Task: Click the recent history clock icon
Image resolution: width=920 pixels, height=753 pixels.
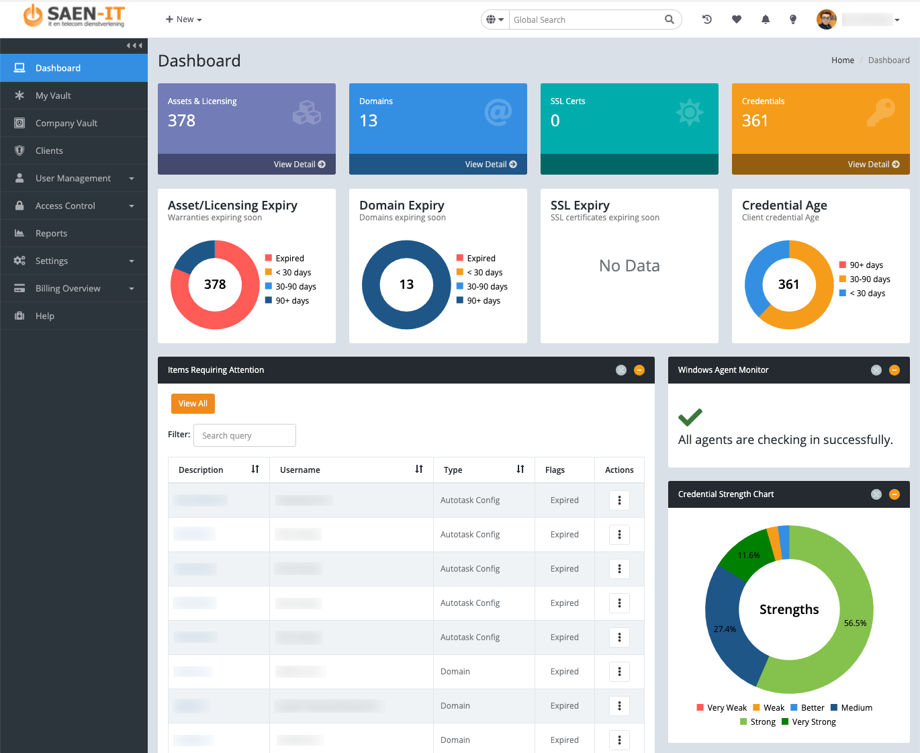Action: 707,19
